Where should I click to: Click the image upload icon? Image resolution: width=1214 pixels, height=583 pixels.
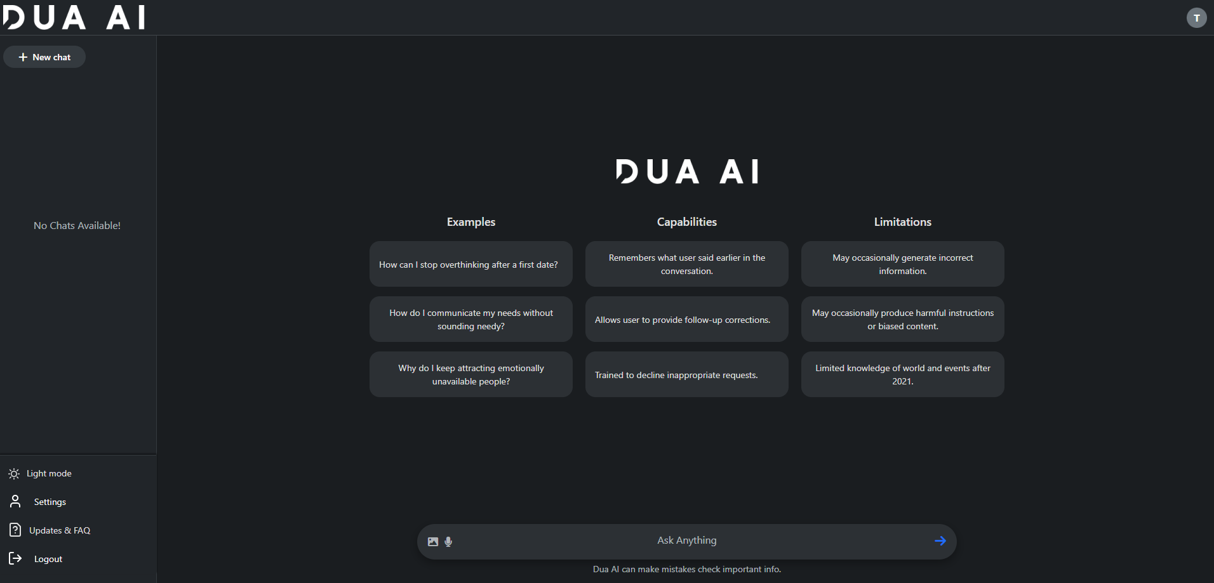point(433,542)
